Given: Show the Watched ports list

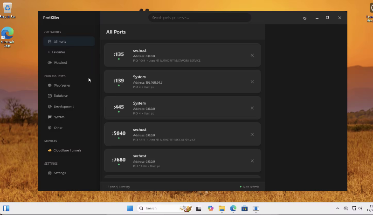Looking at the screenshot, I should 60,62.
